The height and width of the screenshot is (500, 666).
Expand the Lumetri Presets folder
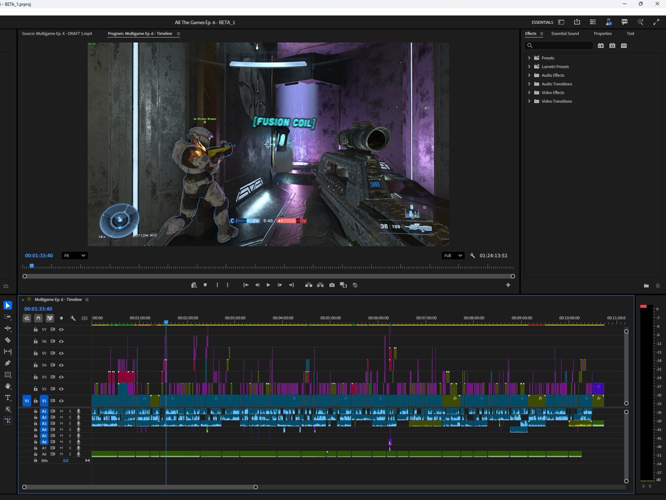529,67
